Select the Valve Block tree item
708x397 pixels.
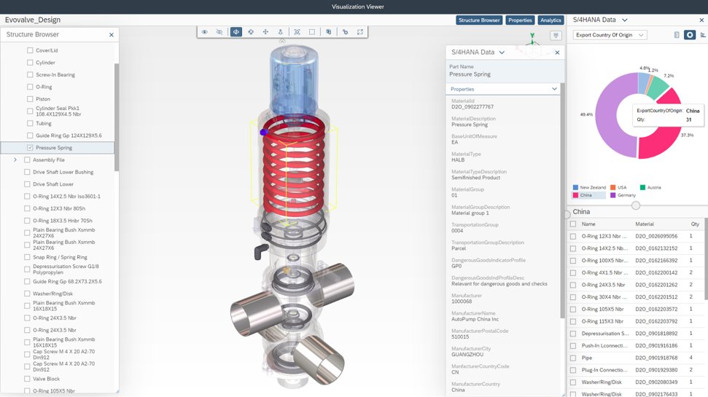46,379
